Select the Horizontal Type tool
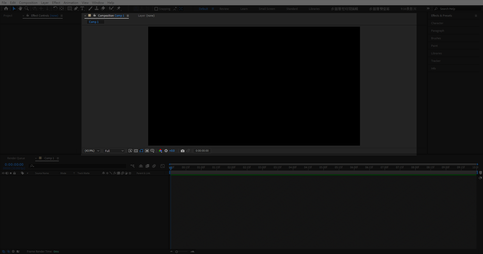Screen dimensions: 483x254 82,9
